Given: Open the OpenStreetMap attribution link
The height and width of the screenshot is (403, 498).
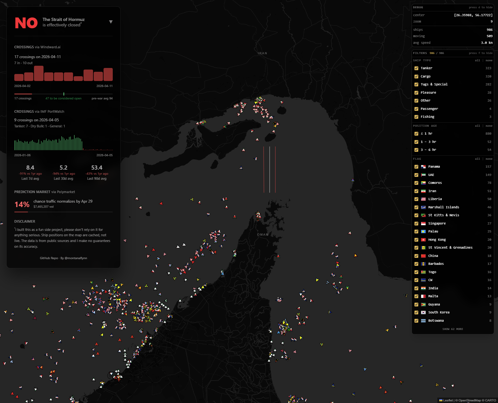Looking at the screenshot, I should (x=469, y=400).
